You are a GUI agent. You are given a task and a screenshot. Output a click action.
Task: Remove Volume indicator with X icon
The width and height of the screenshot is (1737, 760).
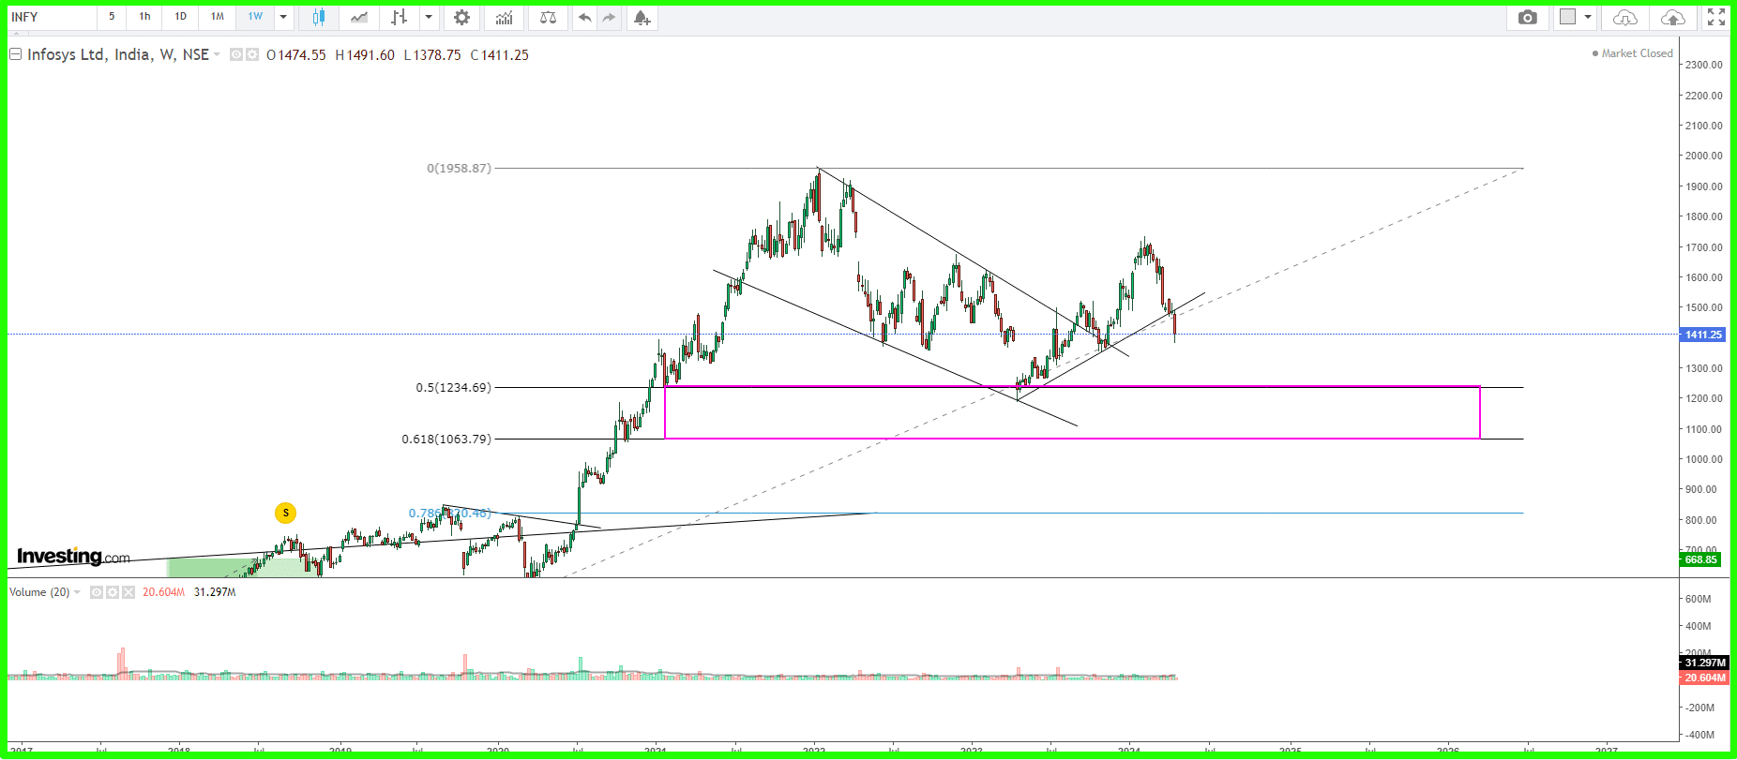pyautogui.click(x=128, y=592)
